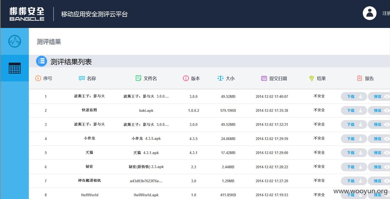Screen dimensions: 390x199
Task: Sort by 名称 column header
Action: pyautogui.click(x=91, y=78)
